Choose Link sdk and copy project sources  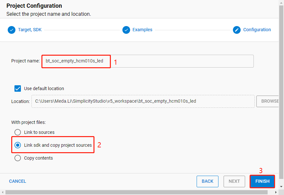(18, 145)
